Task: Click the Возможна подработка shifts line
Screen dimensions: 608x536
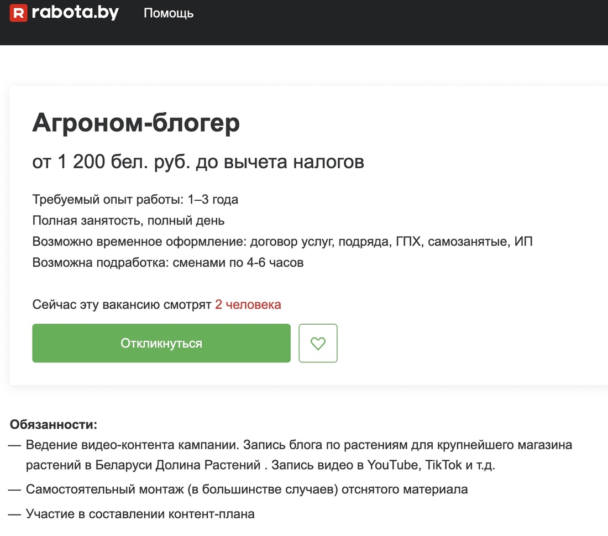Action: tap(168, 262)
